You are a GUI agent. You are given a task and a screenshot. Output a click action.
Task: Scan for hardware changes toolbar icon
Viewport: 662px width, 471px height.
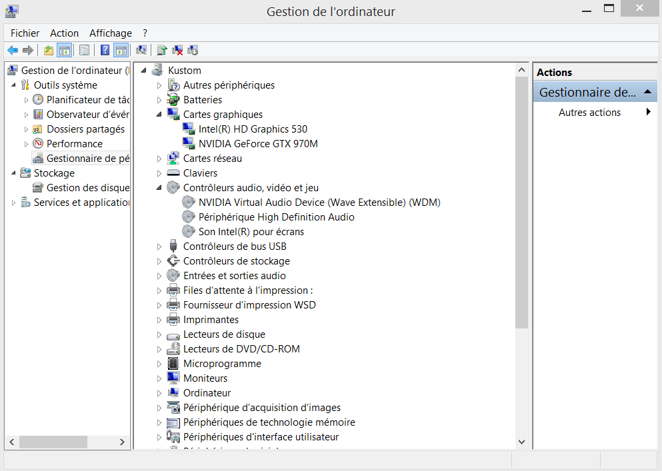coord(141,51)
